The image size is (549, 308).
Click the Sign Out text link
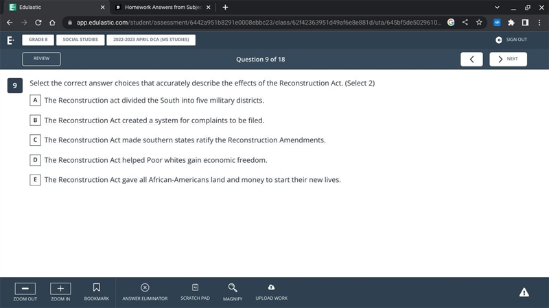[x=517, y=40]
